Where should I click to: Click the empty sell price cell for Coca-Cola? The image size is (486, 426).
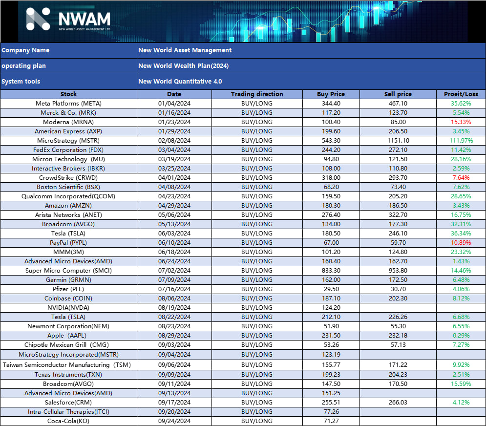(398, 421)
